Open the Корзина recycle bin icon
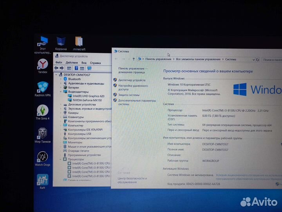 pos(61,44)
